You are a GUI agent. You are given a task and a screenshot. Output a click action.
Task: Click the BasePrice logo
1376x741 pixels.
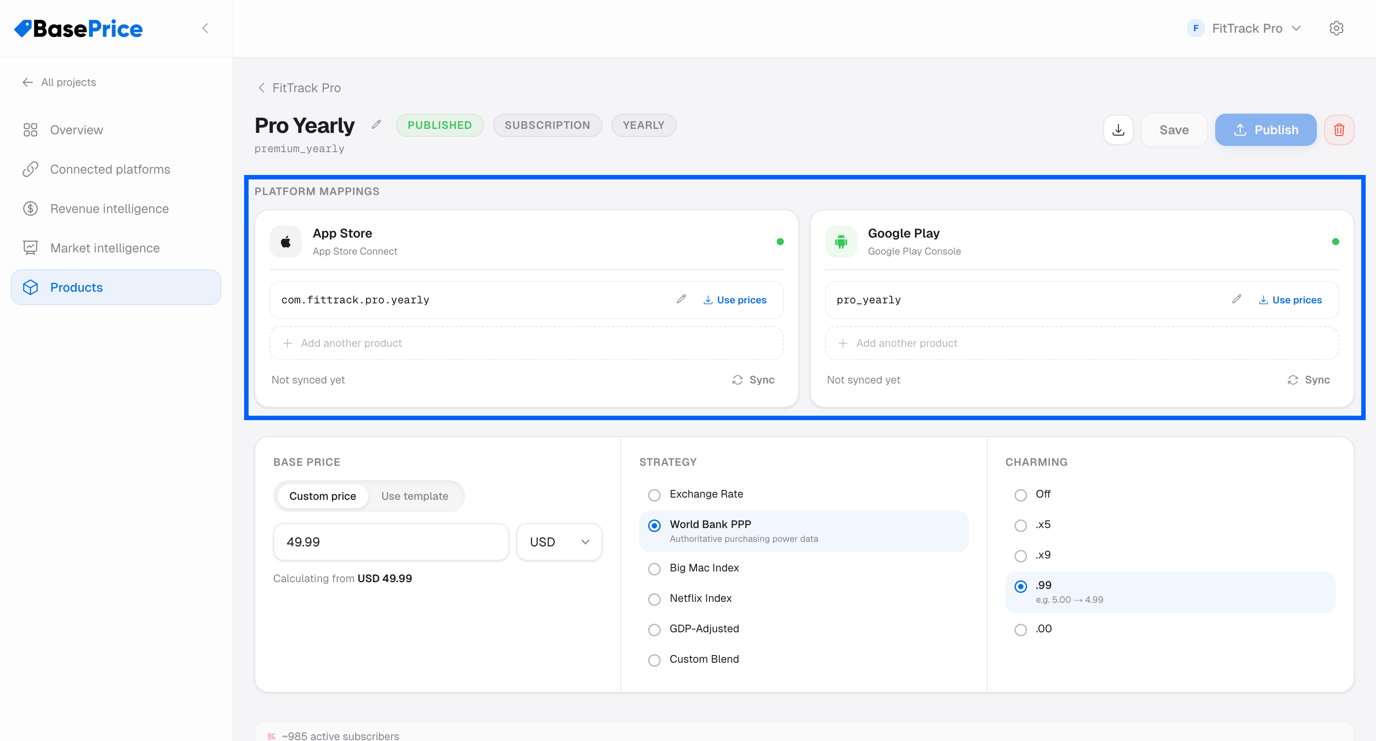pos(78,29)
